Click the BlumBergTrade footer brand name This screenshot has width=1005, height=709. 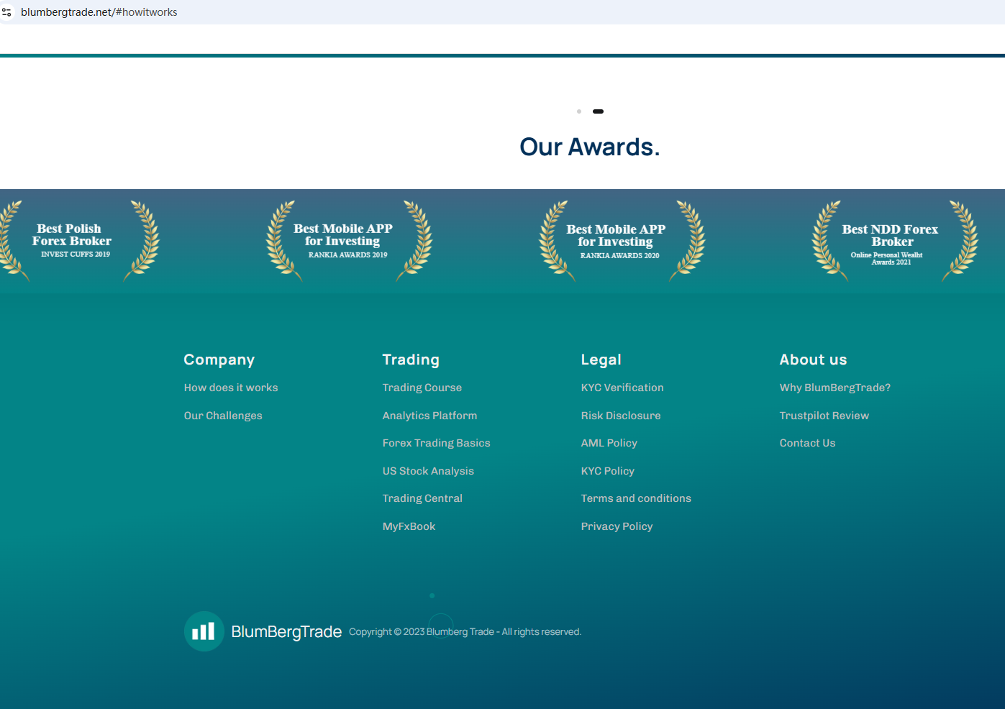click(286, 632)
